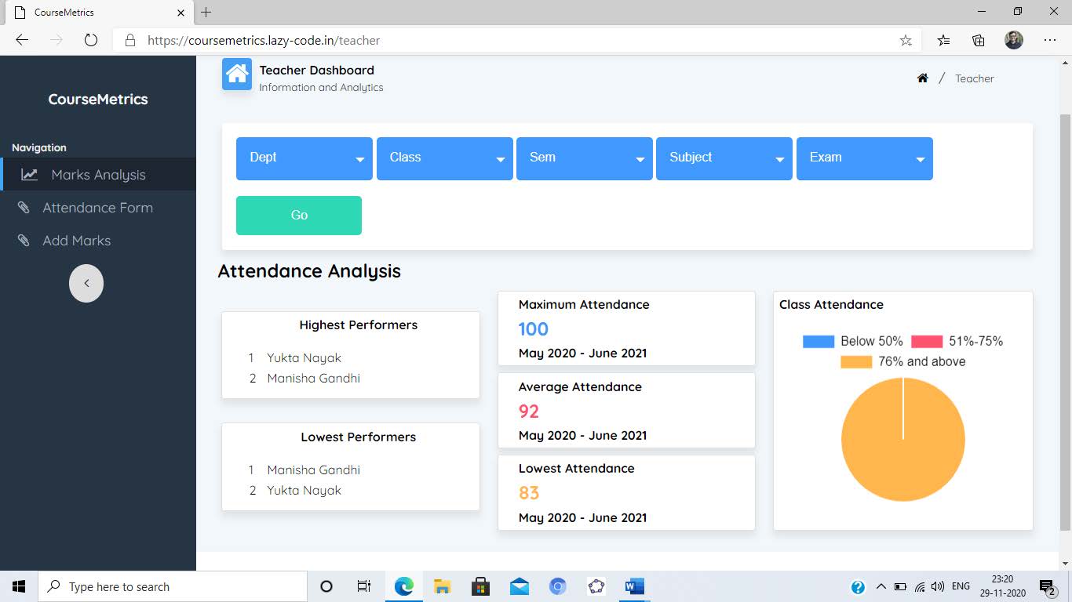Click the browser profile avatar icon
Image resolution: width=1072 pixels, height=602 pixels.
(1014, 39)
